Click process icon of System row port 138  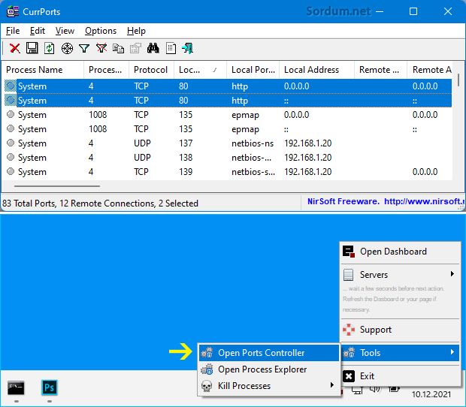point(11,158)
